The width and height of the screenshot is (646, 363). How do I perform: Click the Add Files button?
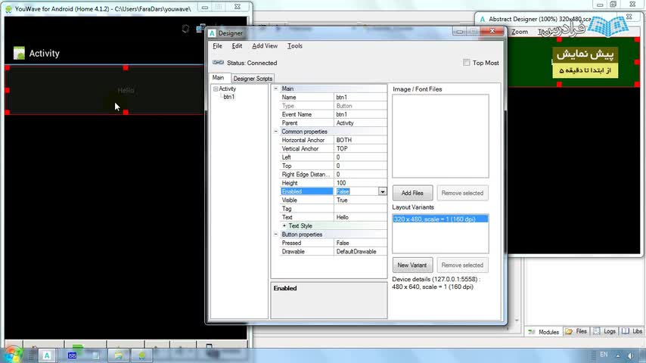(412, 193)
